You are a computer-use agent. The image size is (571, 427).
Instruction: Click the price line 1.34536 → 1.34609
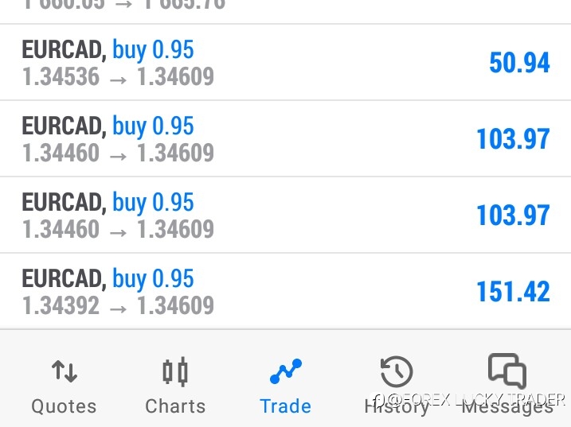point(118,77)
